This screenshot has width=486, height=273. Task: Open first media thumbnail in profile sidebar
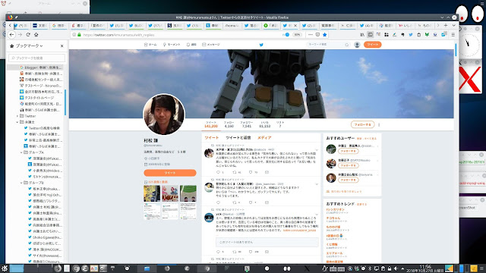152,193
